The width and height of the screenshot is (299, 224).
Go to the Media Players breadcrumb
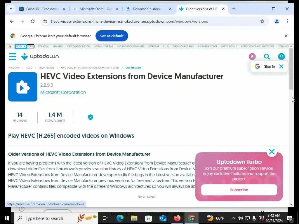click(46, 68)
